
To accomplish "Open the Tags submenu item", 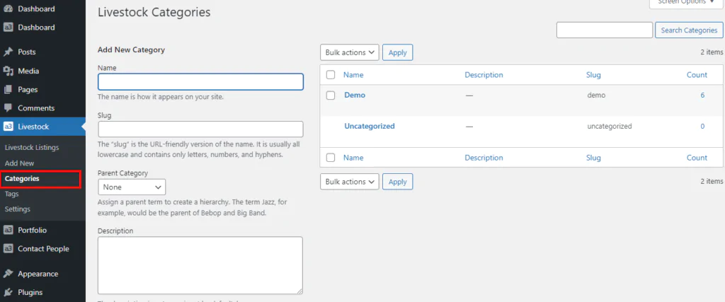I will 12,194.
